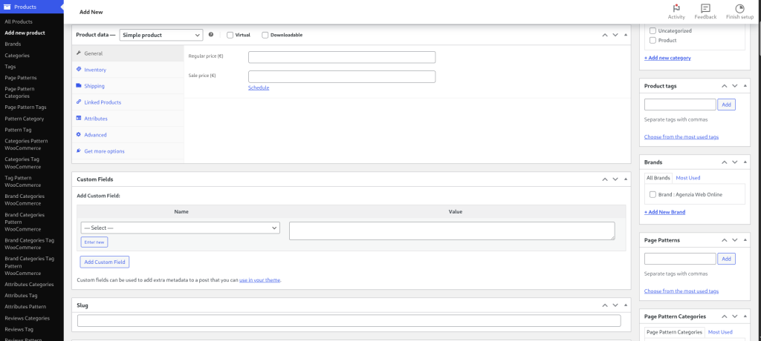Click the Add Custom Field button

click(x=105, y=262)
